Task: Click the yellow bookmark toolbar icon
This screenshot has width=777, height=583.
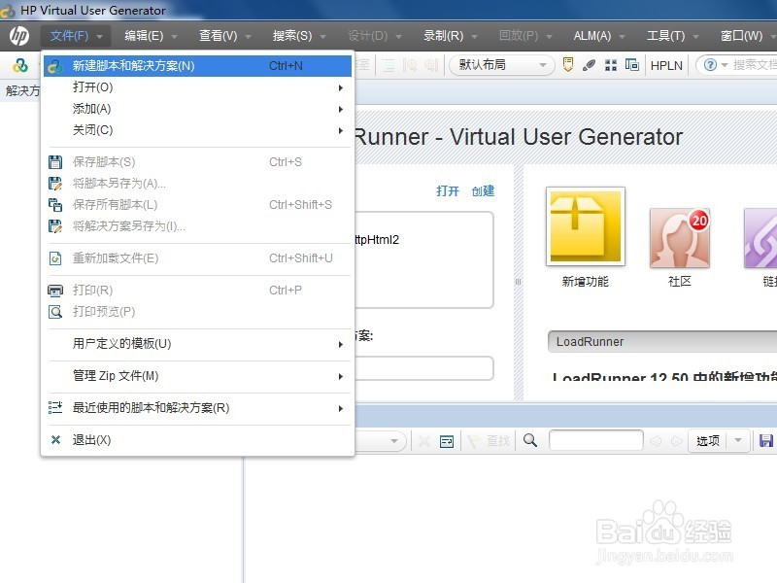Action: 568,65
